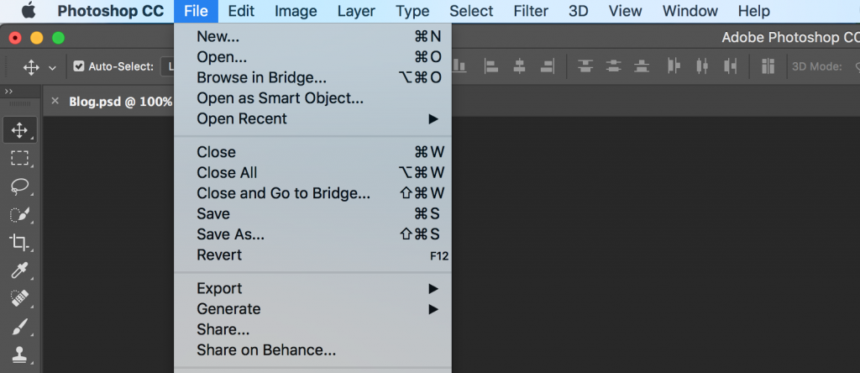Choose Save As... from File menu
Image resolution: width=860 pixels, height=373 pixels.
230,234
